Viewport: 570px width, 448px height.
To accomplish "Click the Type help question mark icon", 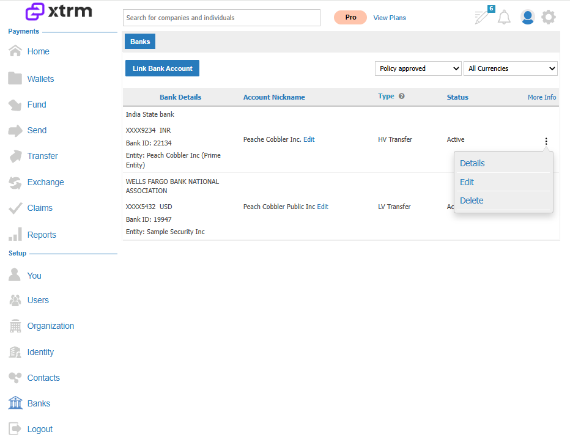I will point(402,97).
